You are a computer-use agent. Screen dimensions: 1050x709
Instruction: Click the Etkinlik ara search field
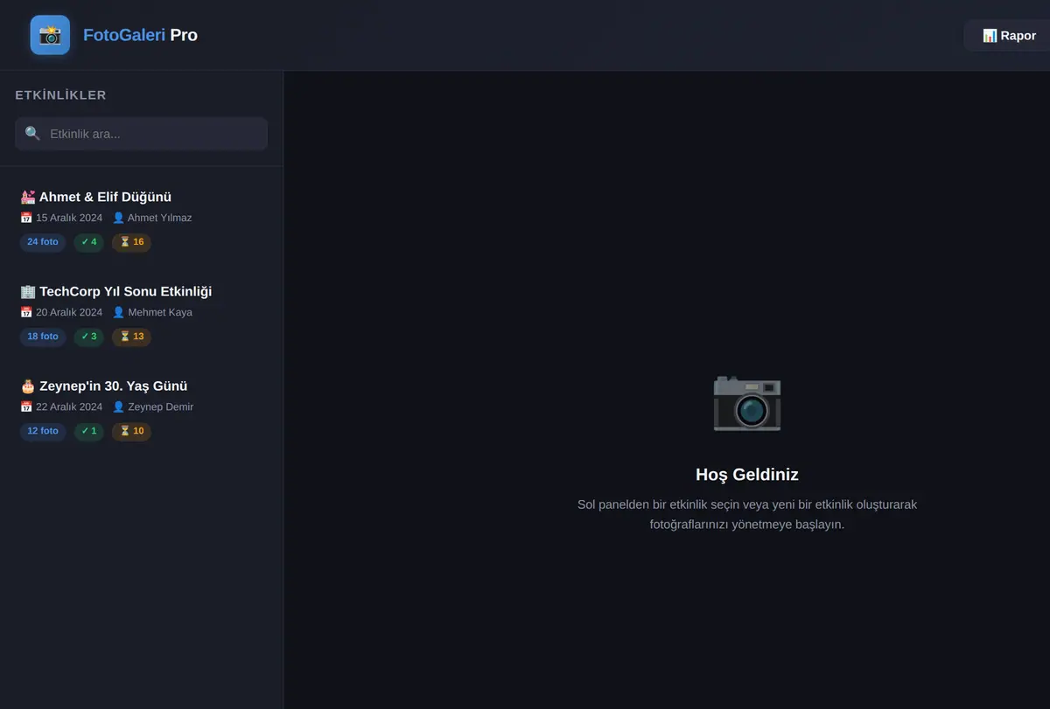tap(141, 134)
